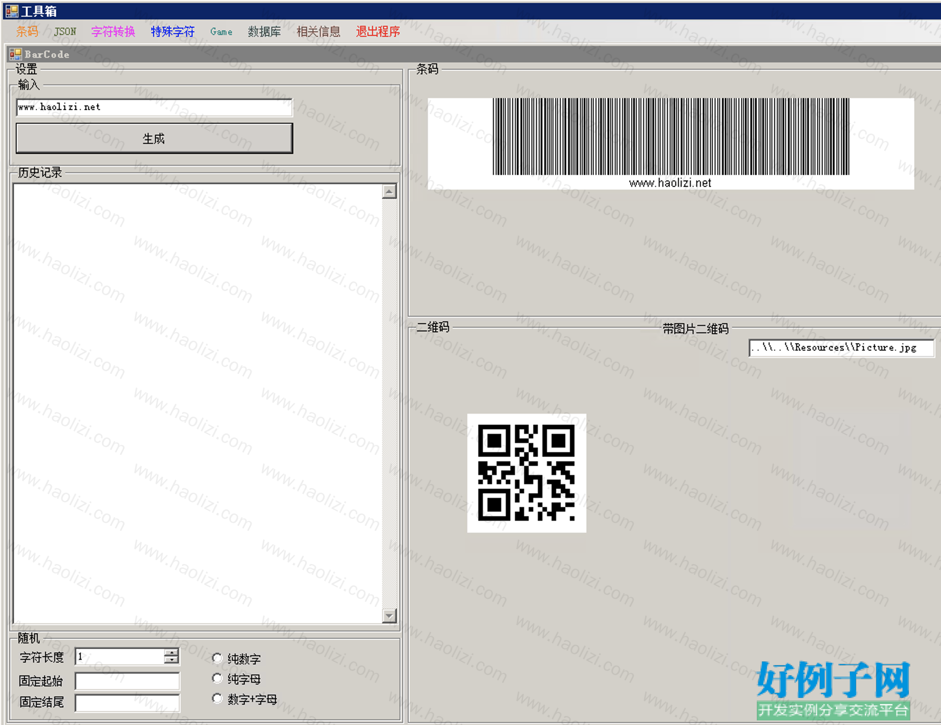This screenshot has height=725, width=941.
Task: Click the 设置 group label
Action: click(26, 69)
